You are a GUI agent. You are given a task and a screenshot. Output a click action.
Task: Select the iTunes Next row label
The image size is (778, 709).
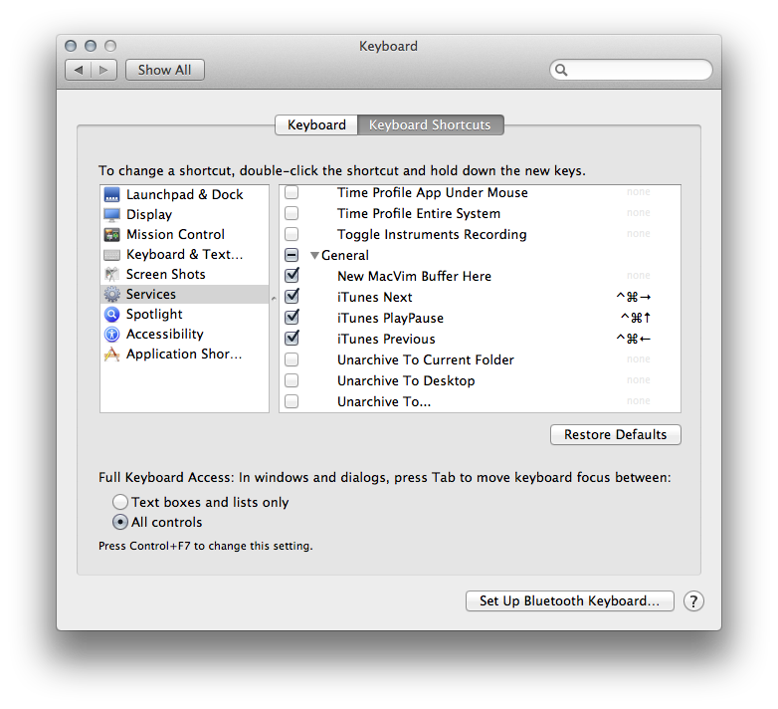coord(375,297)
